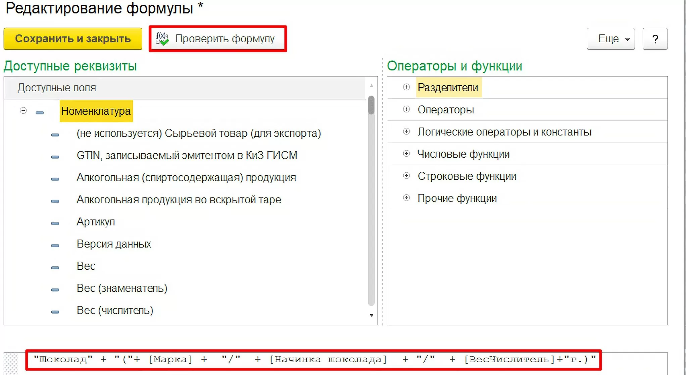Viewport: 686px width, 375px height.
Task: Select the Вес (числитель) field
Action: pos(115,310)
